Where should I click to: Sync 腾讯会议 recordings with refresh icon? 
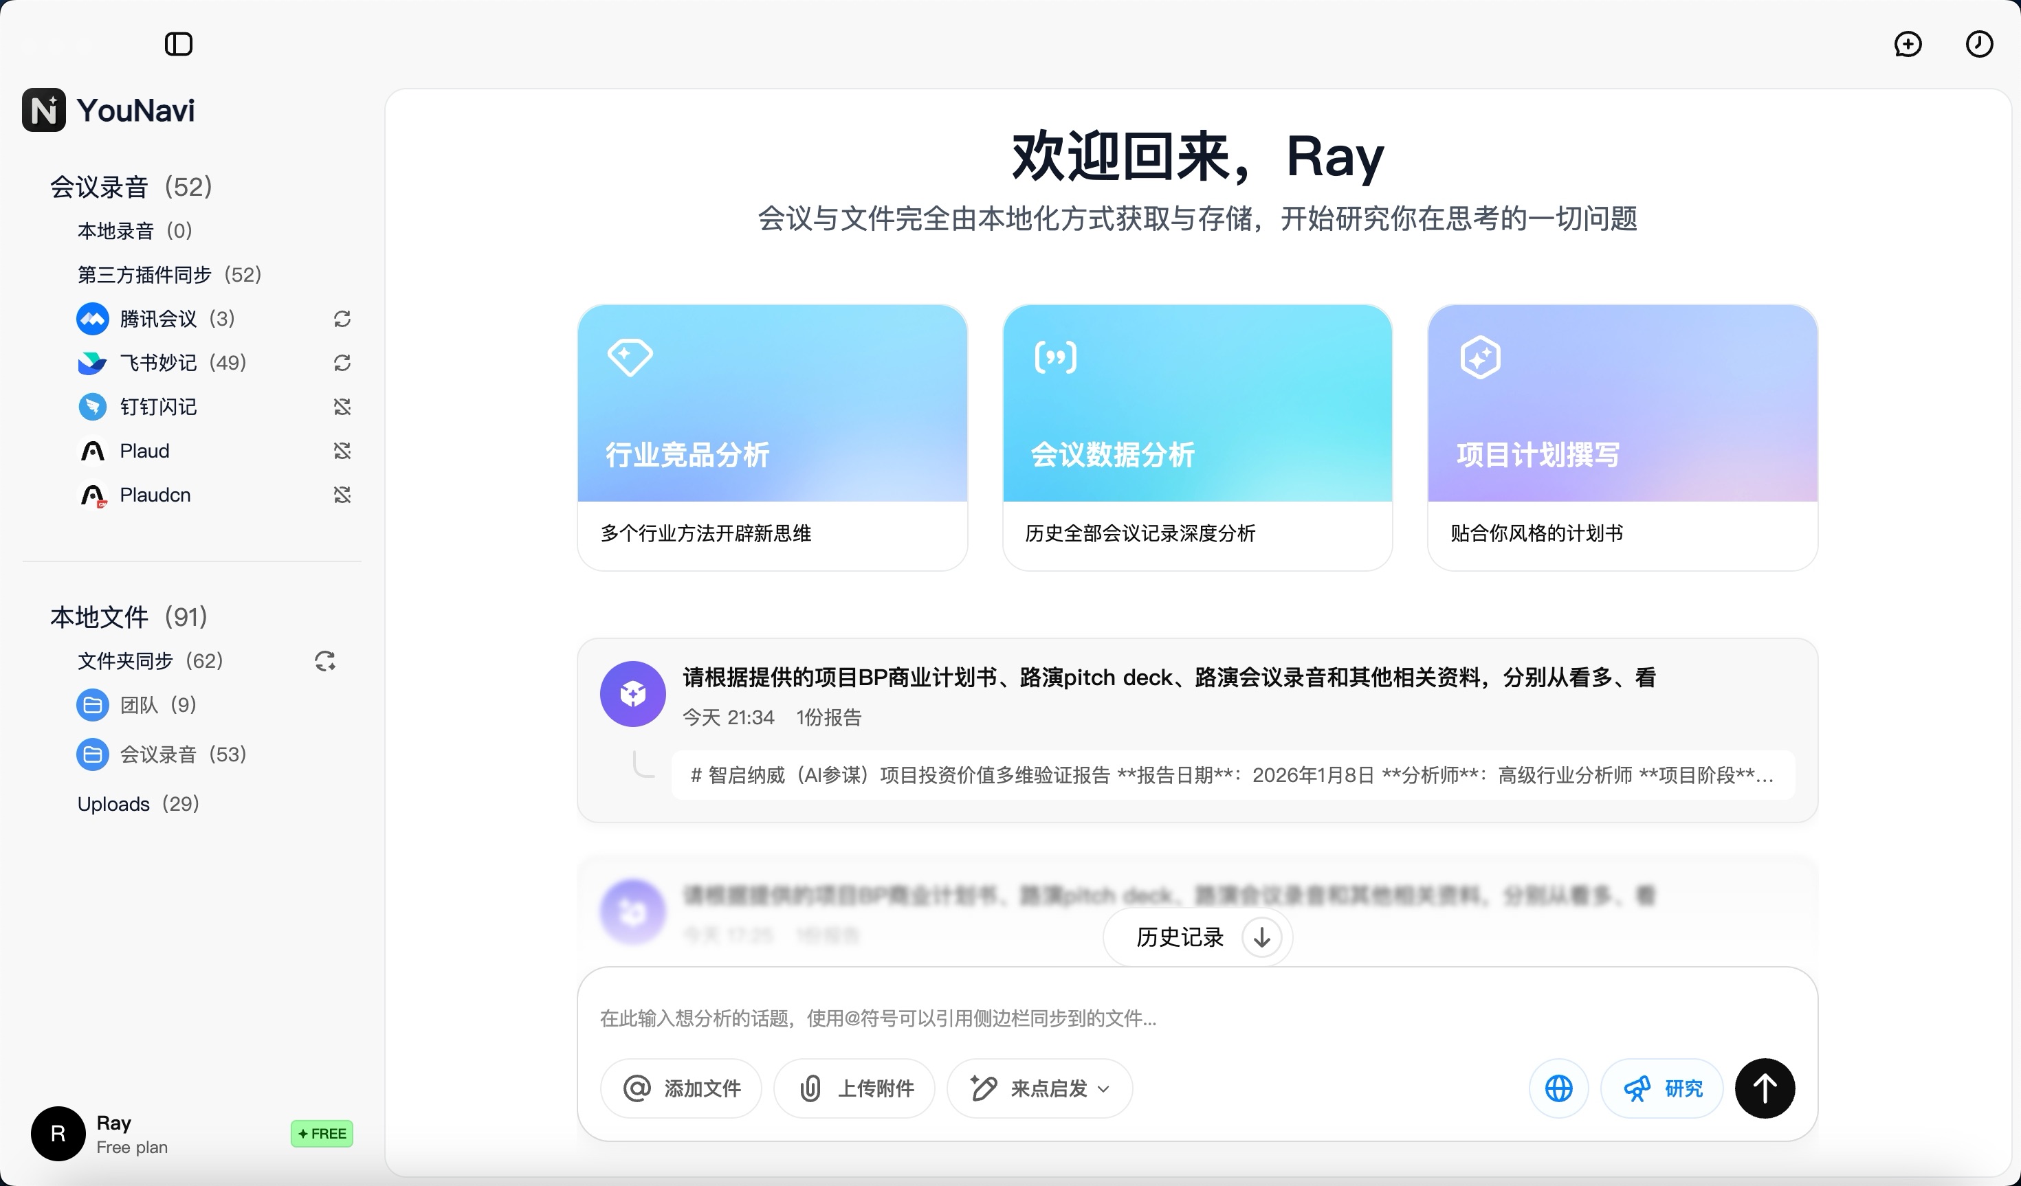[342, 319]
